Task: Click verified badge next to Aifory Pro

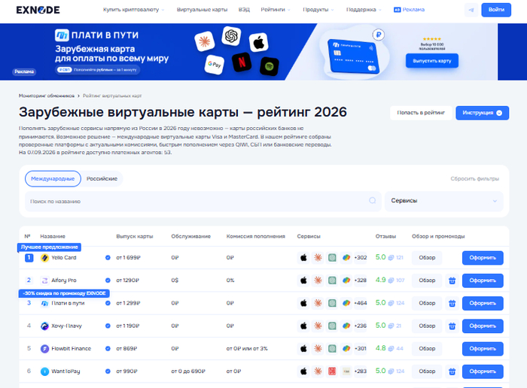Action: pyautogui.click(x=108, y=280)
